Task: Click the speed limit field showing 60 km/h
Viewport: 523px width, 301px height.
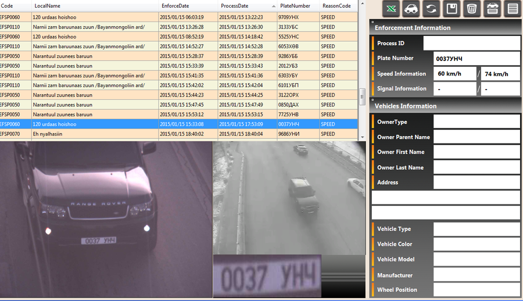Action: pyautogui.click(x=455, y=74)
